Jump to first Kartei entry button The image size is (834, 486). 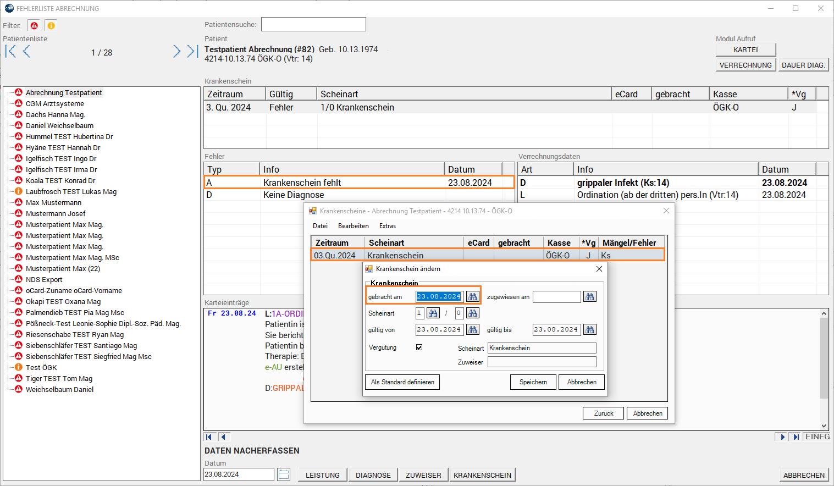point(209,437)
